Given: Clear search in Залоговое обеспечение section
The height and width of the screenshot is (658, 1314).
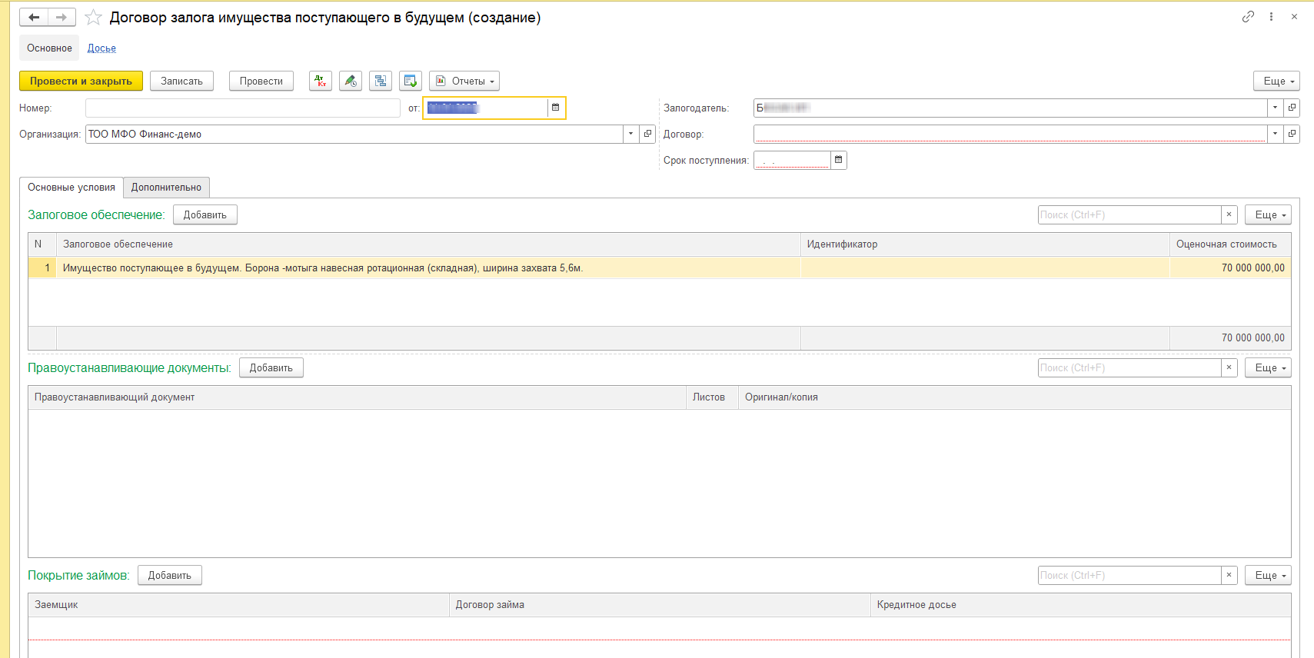Looking at the screenshot, I should pyautogui.click(x=1229, y=214).
